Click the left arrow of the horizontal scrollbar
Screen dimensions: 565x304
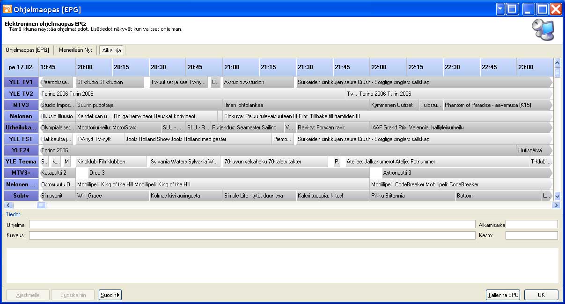(x=7, y=205)
